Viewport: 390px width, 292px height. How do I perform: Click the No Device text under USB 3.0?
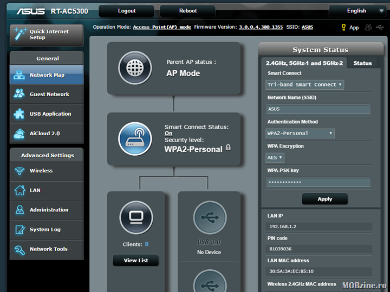point(209,252)
